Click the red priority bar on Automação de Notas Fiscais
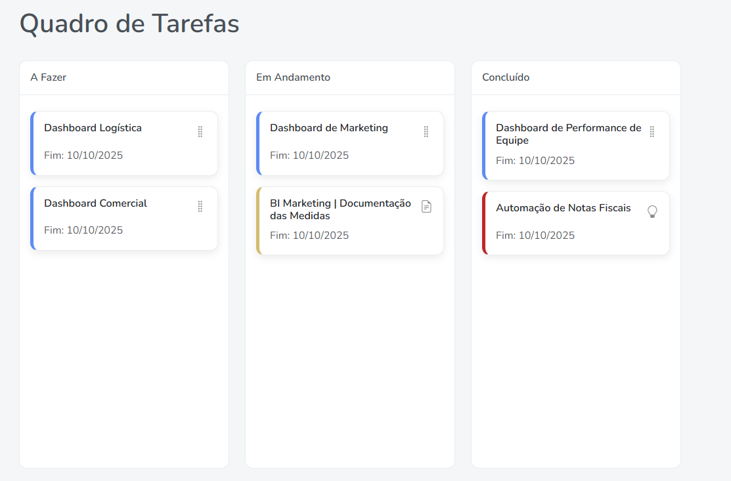The image size is (731, 481). (483, 223)
